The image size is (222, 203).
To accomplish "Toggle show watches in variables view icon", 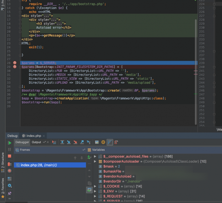I will tap(89, 190).
